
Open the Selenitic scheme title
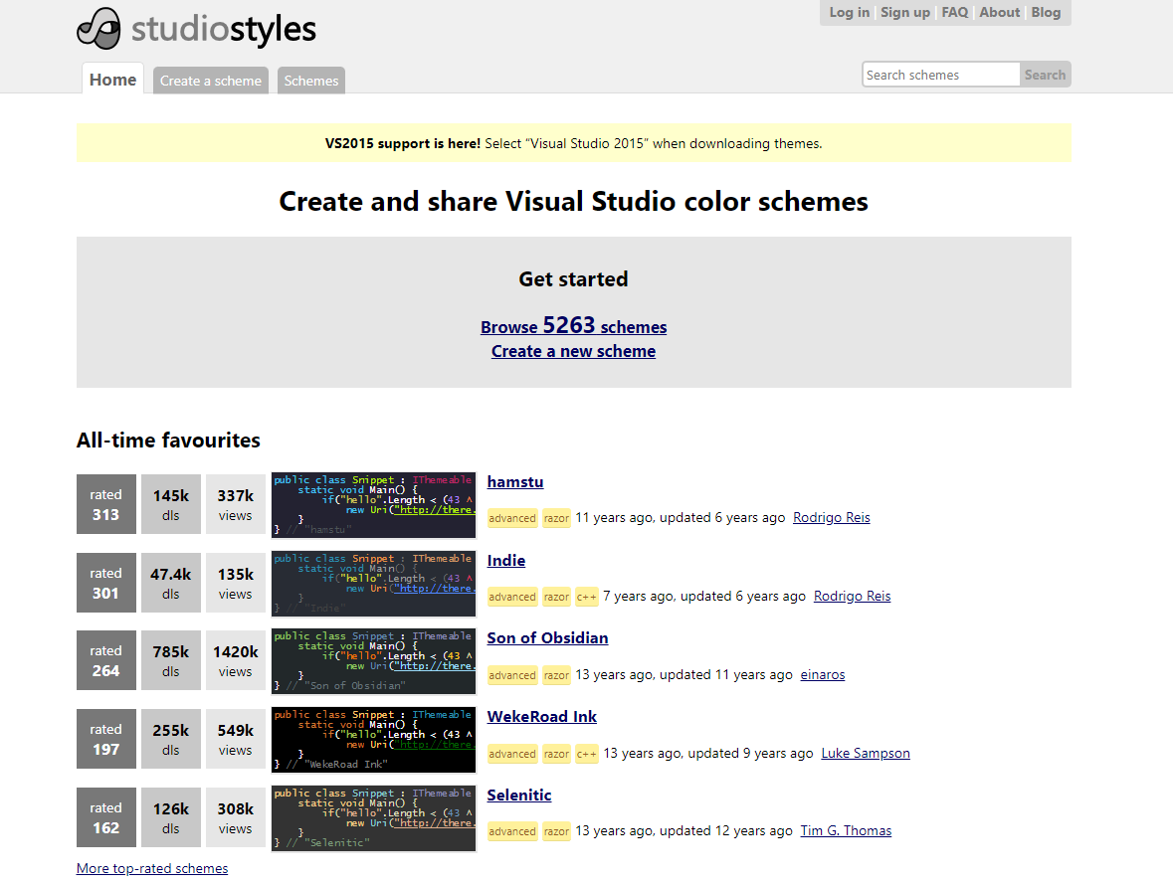click(519, 796)
